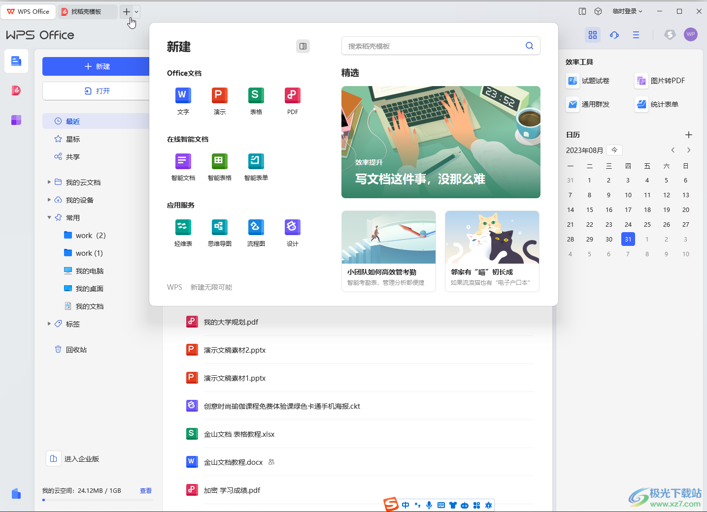707x512 pixels.
Task: Expand 我的设备 tree node
Action: (x=49, y=200)
